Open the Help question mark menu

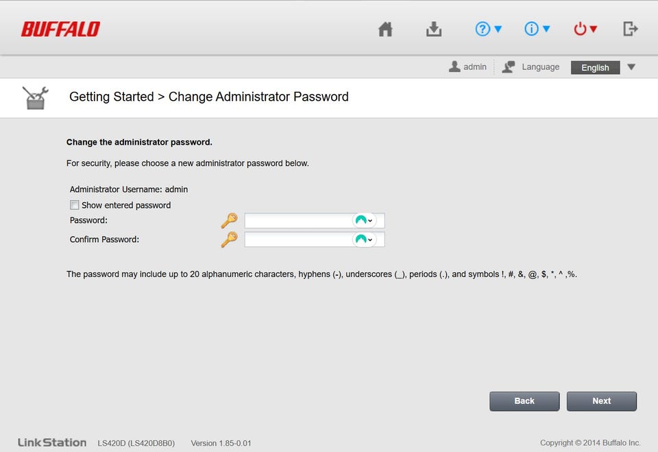488,29
